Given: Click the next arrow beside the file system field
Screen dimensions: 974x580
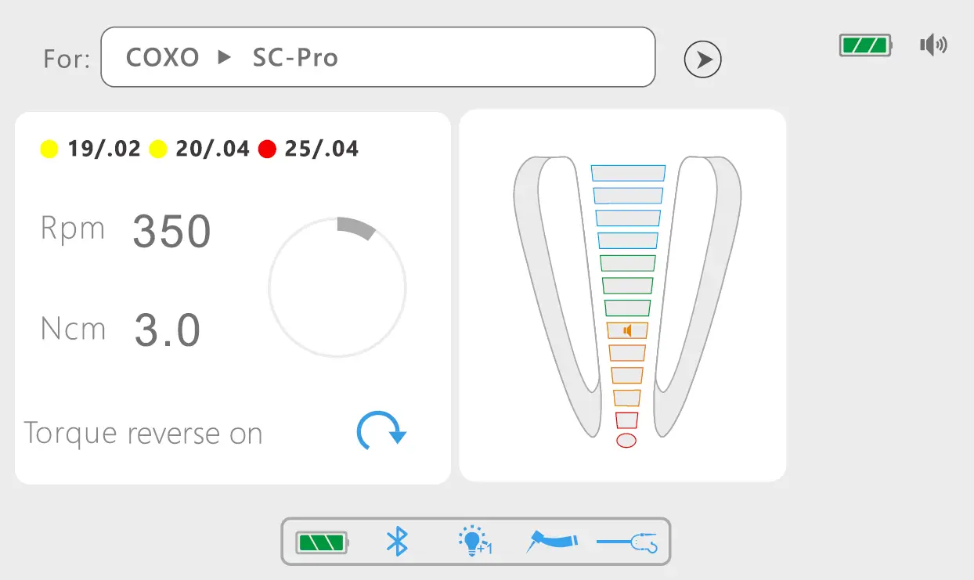Looking at the screenshot, I should click(702, 59).
